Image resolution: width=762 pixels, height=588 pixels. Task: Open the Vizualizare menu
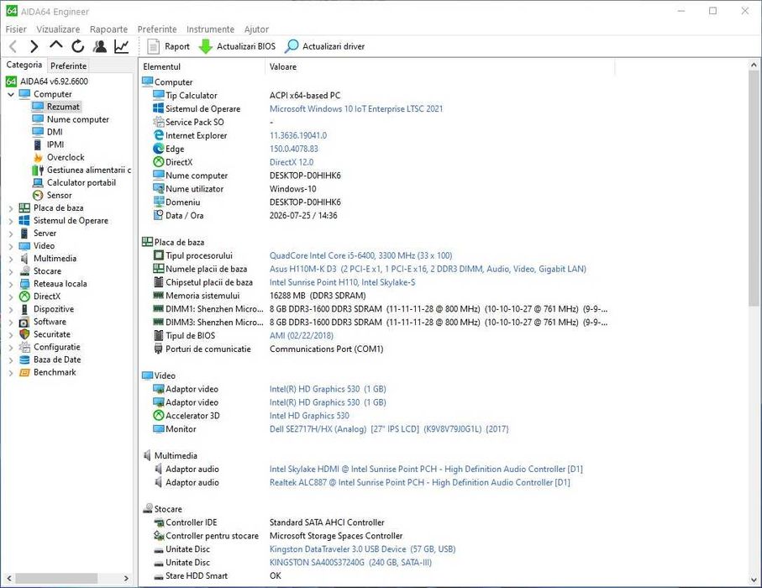[58, 29]
